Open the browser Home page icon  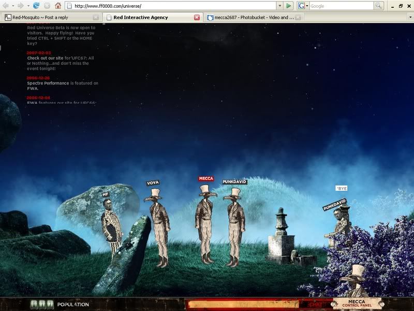[58, 6]
